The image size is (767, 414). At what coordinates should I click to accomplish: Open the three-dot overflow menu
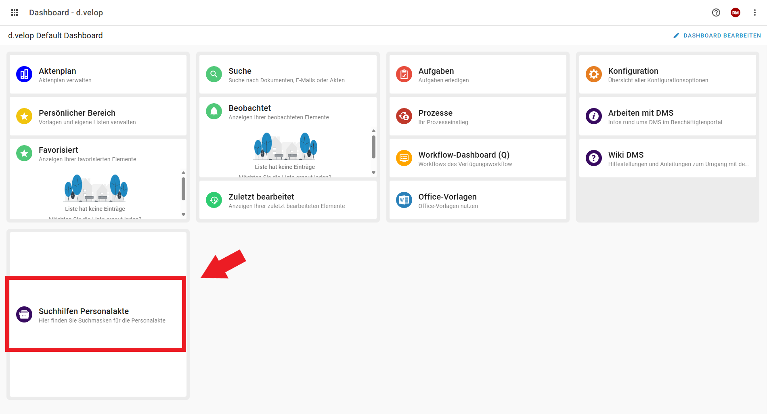coord(754,12)
